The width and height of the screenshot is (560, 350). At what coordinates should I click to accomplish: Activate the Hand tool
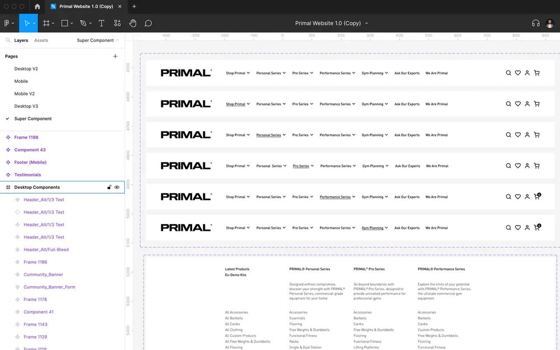133,23
